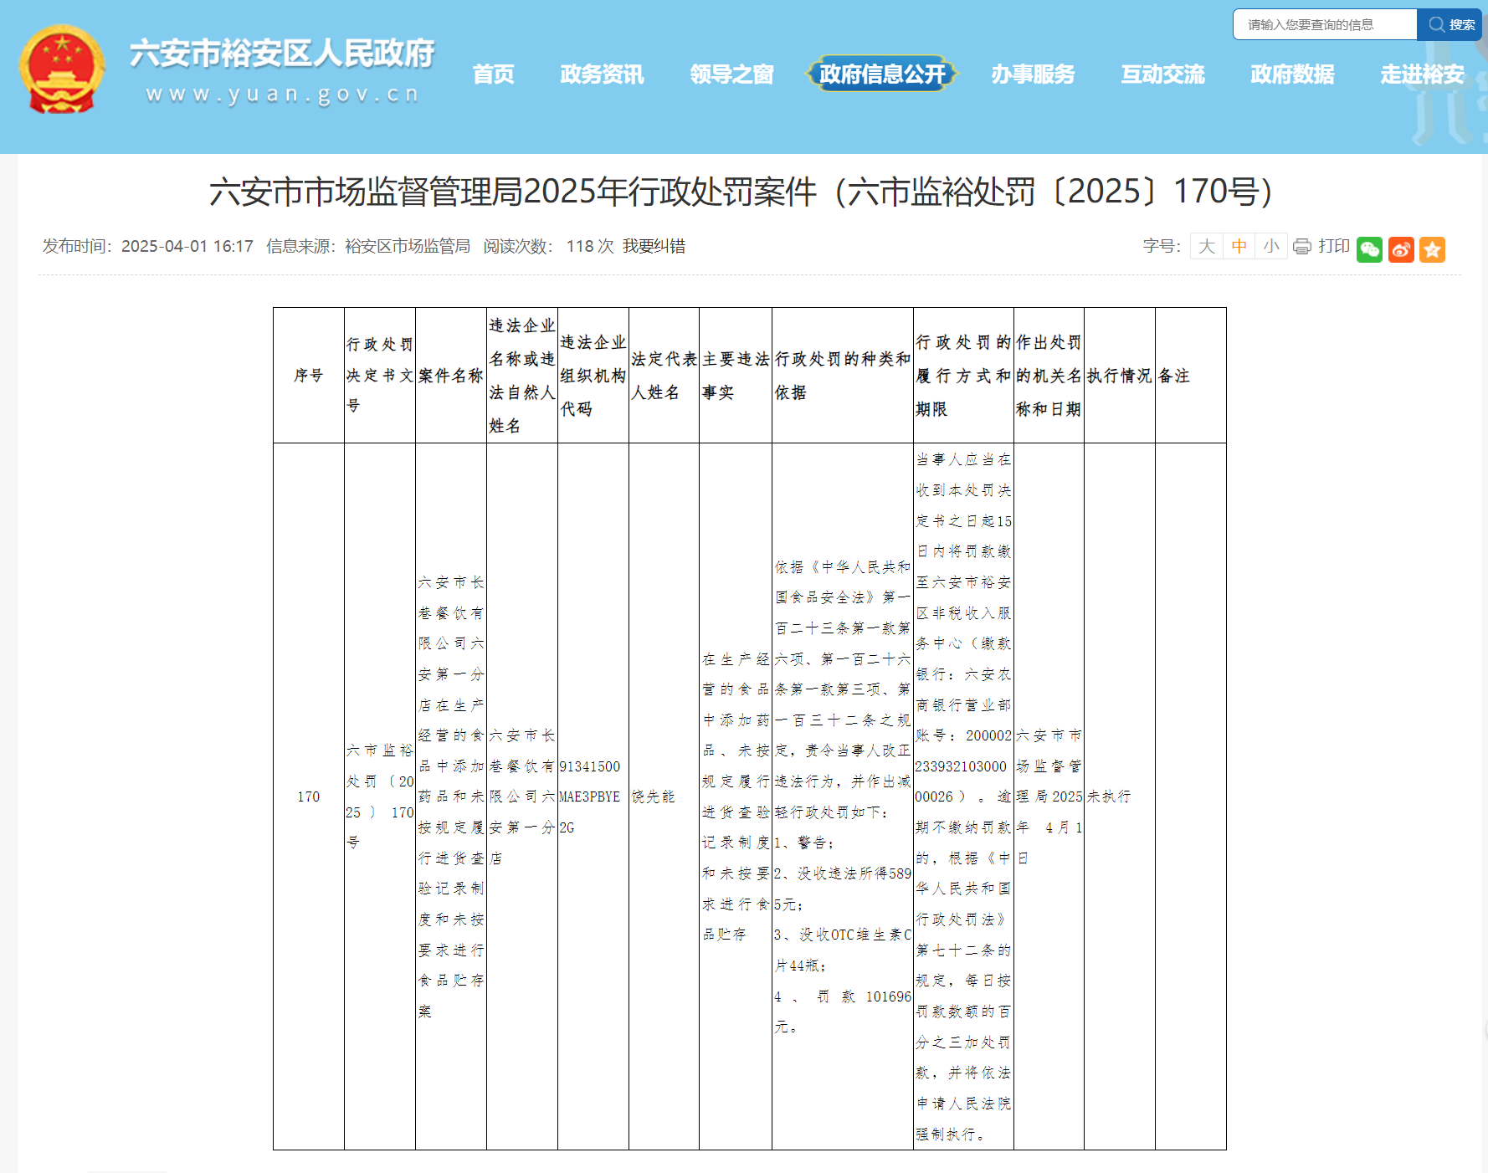
Task: Open the 领导之窗 menu
Action: pyautogui.click(x=732, y=74)
